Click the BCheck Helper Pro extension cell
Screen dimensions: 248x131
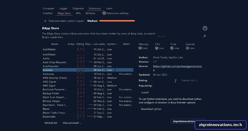126,101
